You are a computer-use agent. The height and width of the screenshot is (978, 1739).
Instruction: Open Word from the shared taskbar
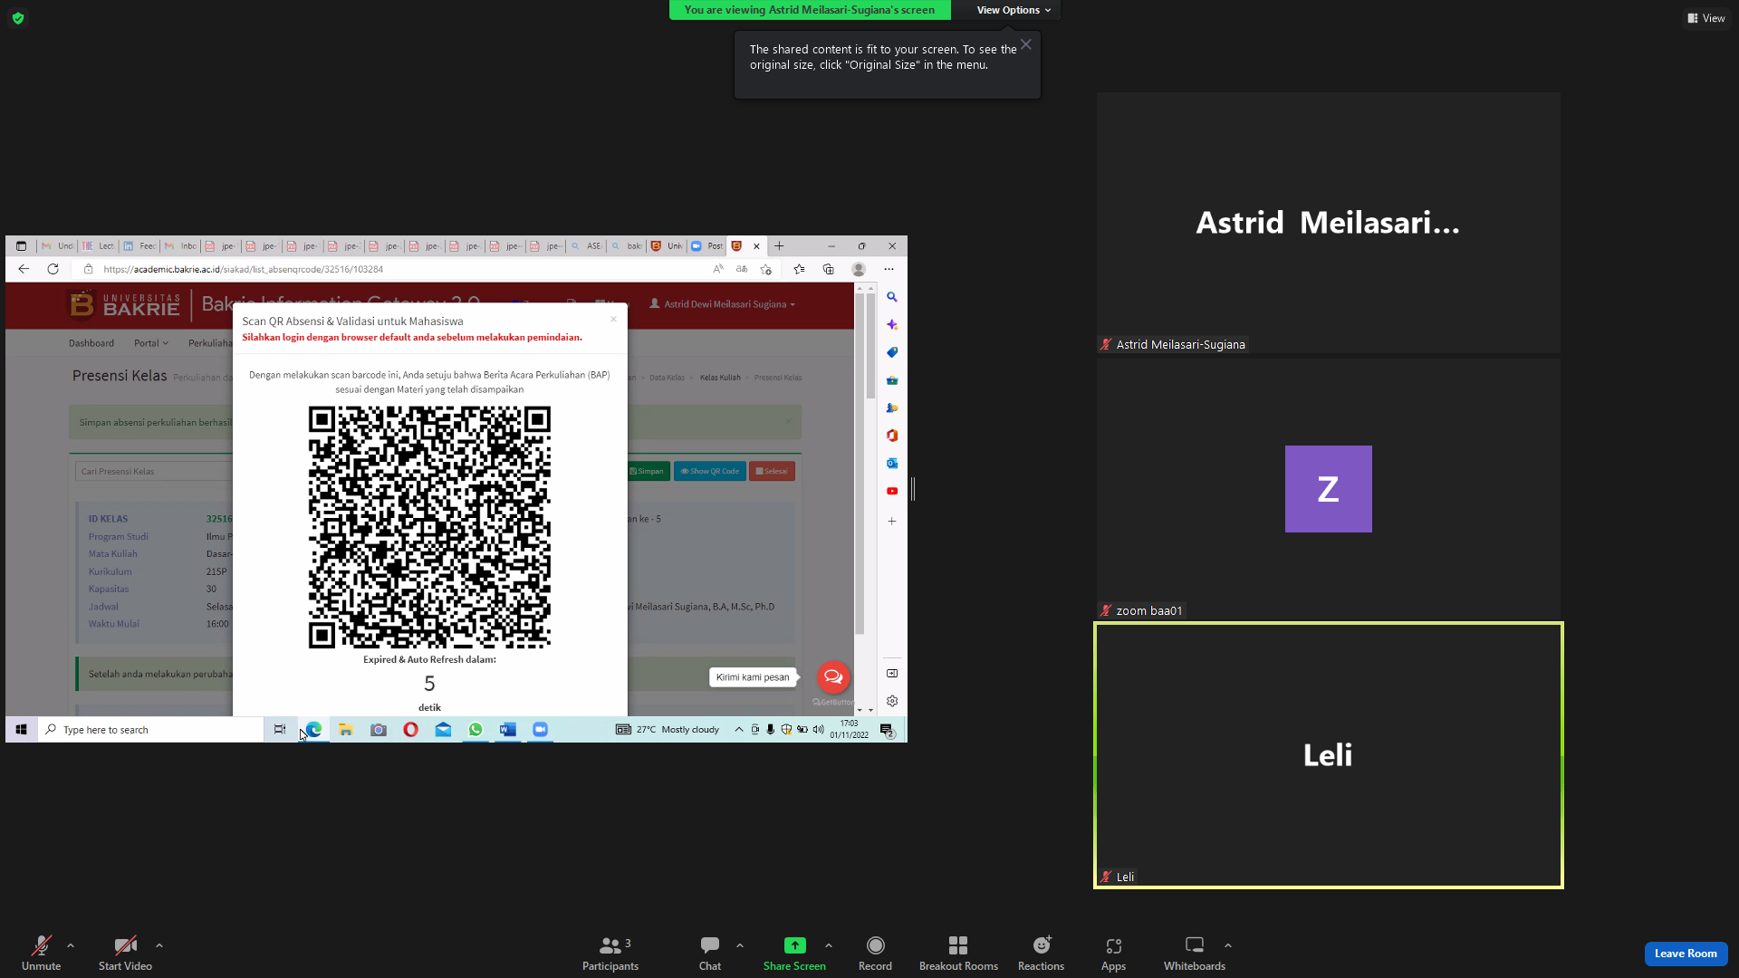tap(507, 730)
